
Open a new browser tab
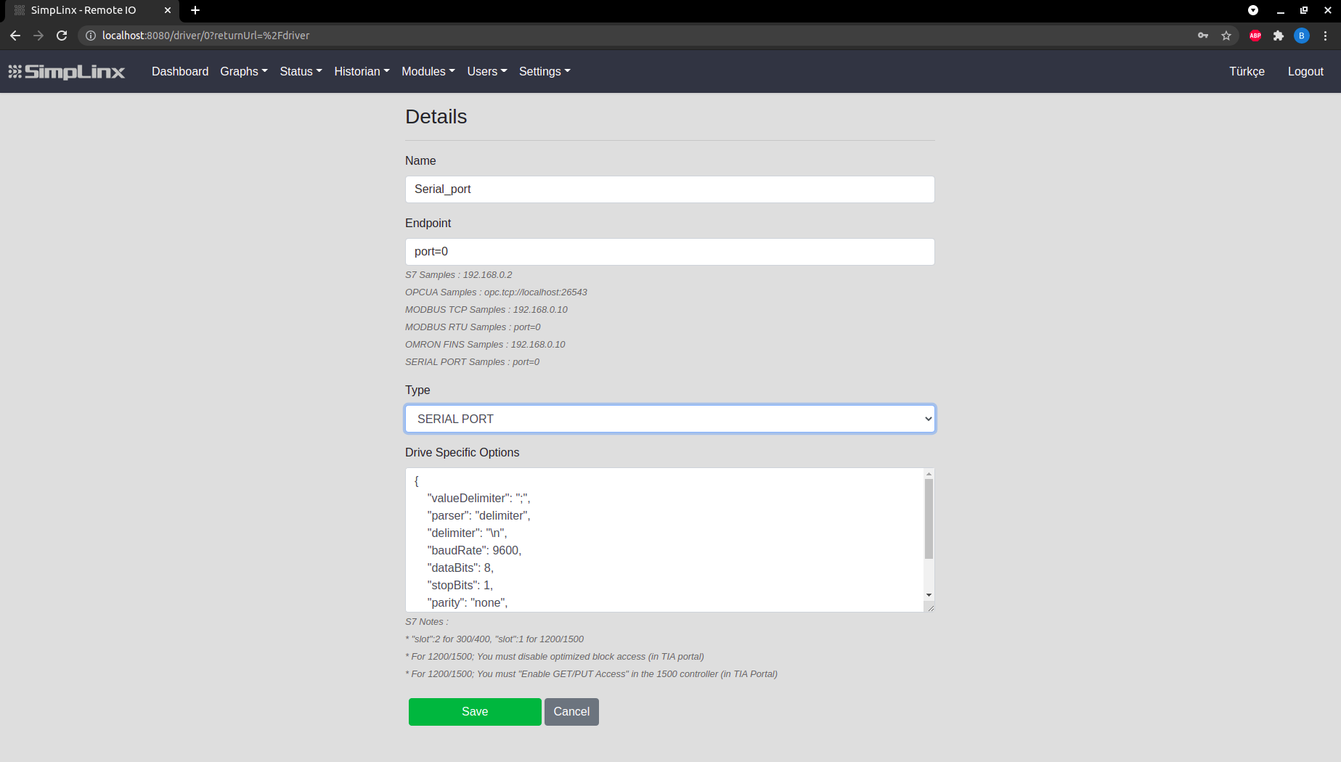tap(195, 10)
